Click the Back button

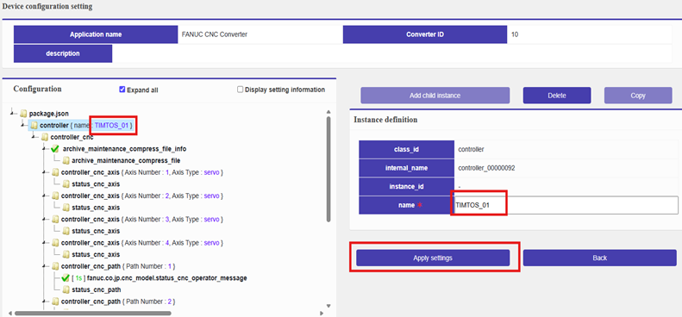click(600, 258)
